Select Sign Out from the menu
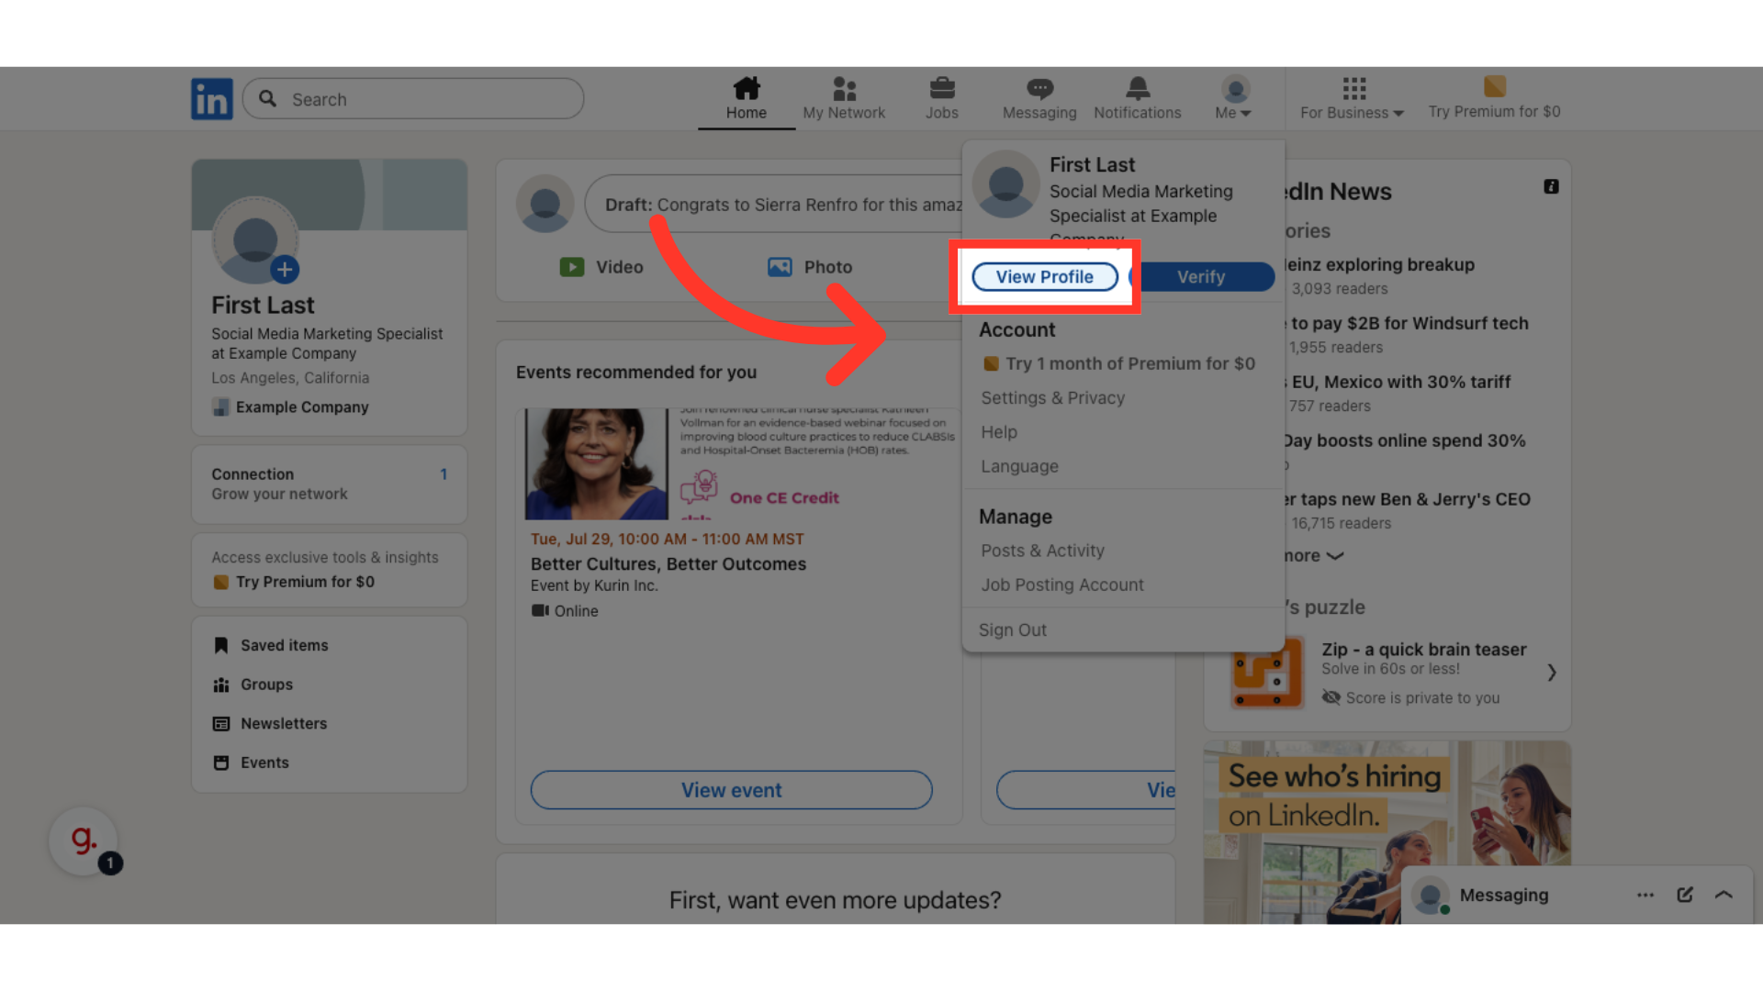The image size is (1763, 991). 1012,630
